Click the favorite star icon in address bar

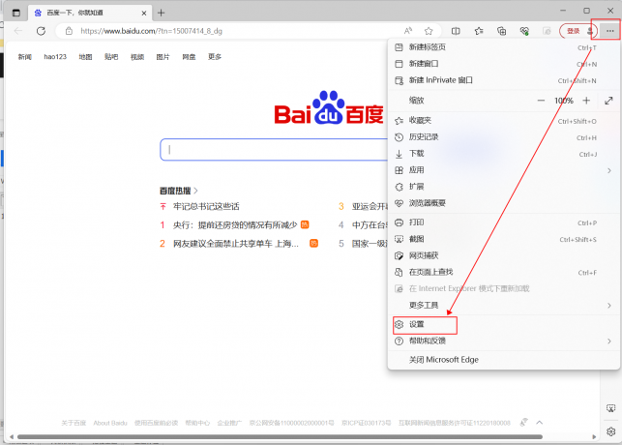coord(429,31)
